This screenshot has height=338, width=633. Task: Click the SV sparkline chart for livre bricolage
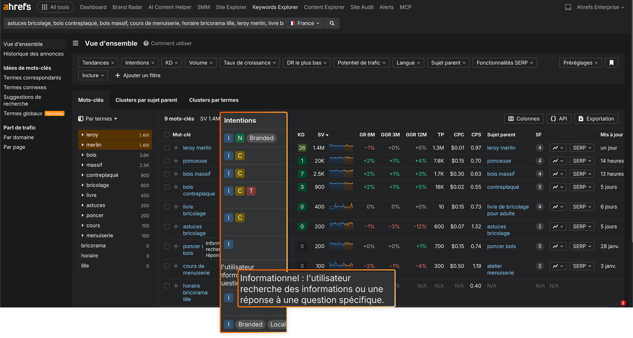(341, 206)
